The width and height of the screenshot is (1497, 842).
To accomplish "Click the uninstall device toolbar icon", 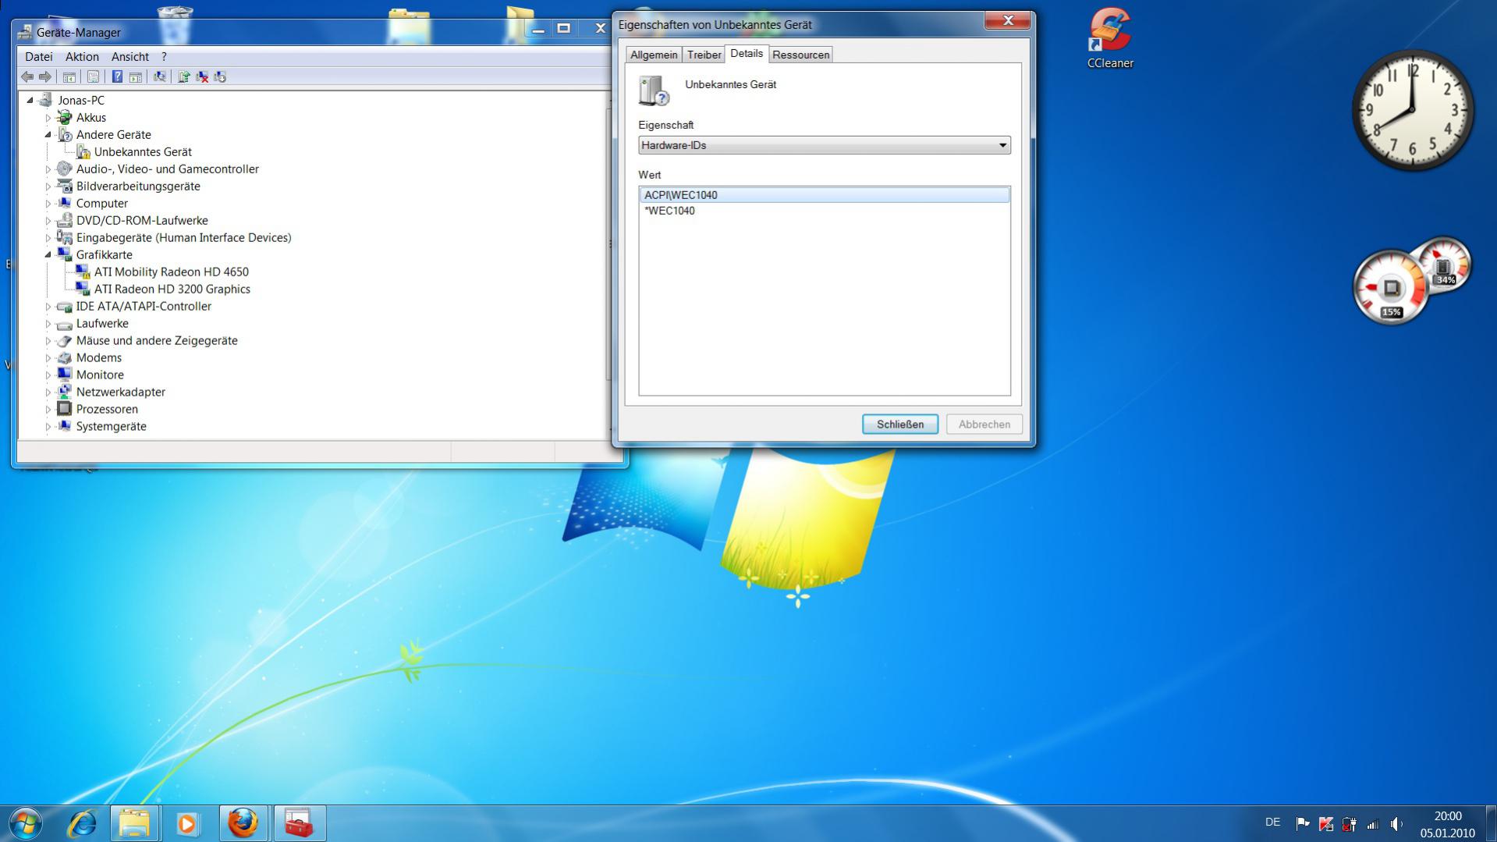I will (202, 76).
